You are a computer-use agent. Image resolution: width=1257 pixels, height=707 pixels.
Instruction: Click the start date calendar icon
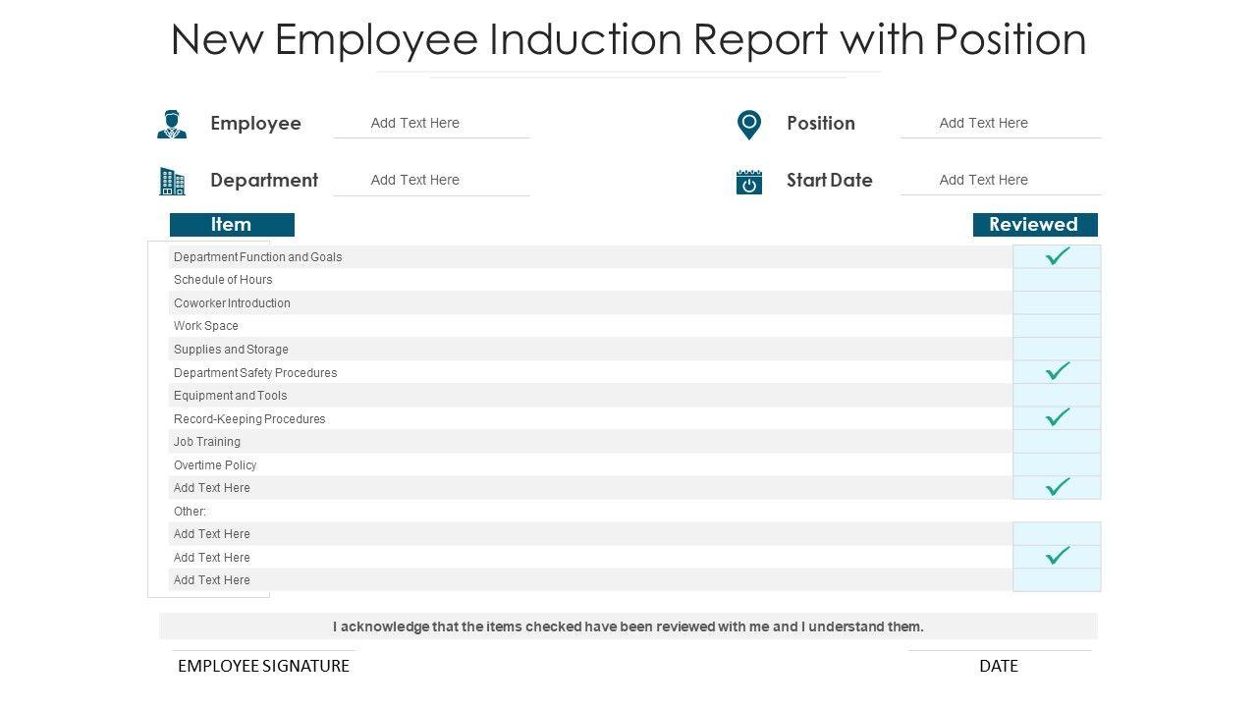click(x=749, y=182)
